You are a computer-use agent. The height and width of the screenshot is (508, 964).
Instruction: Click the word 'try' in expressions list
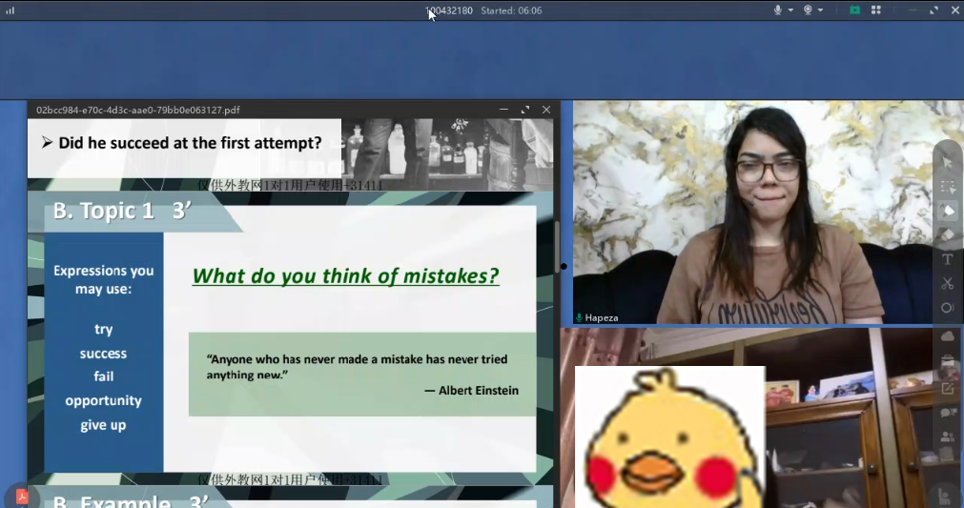pyautogui.click(x=103, y=330)
